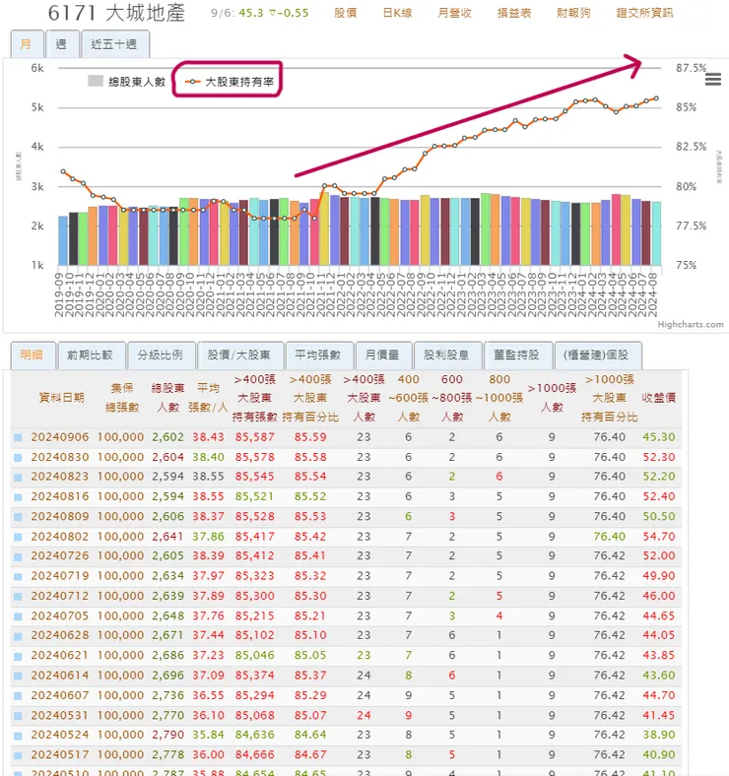Click the blue square beside row 20240809
Screen dimensions: 729x776
click(x=19, y=517)
